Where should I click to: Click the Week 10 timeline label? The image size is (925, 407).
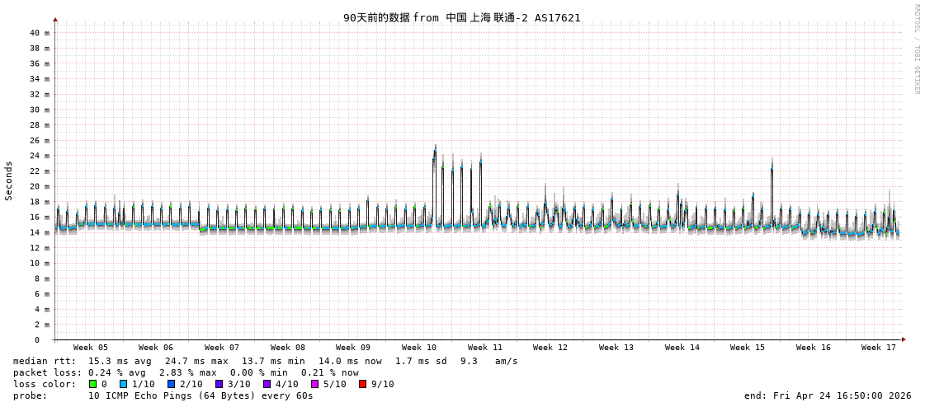tap(419, 348)
